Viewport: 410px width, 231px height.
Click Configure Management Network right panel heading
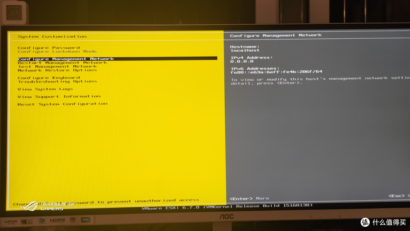point(276,35)
